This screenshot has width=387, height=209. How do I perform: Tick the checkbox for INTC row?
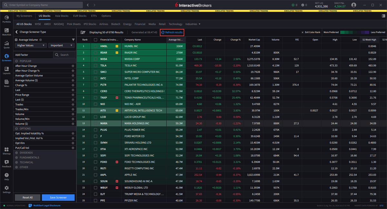click(95, 78)
